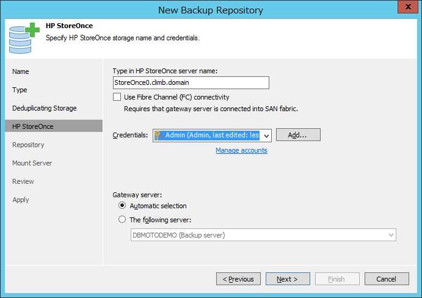
Task: Choose The following server radio button
Action: click(x=122, y=220)
